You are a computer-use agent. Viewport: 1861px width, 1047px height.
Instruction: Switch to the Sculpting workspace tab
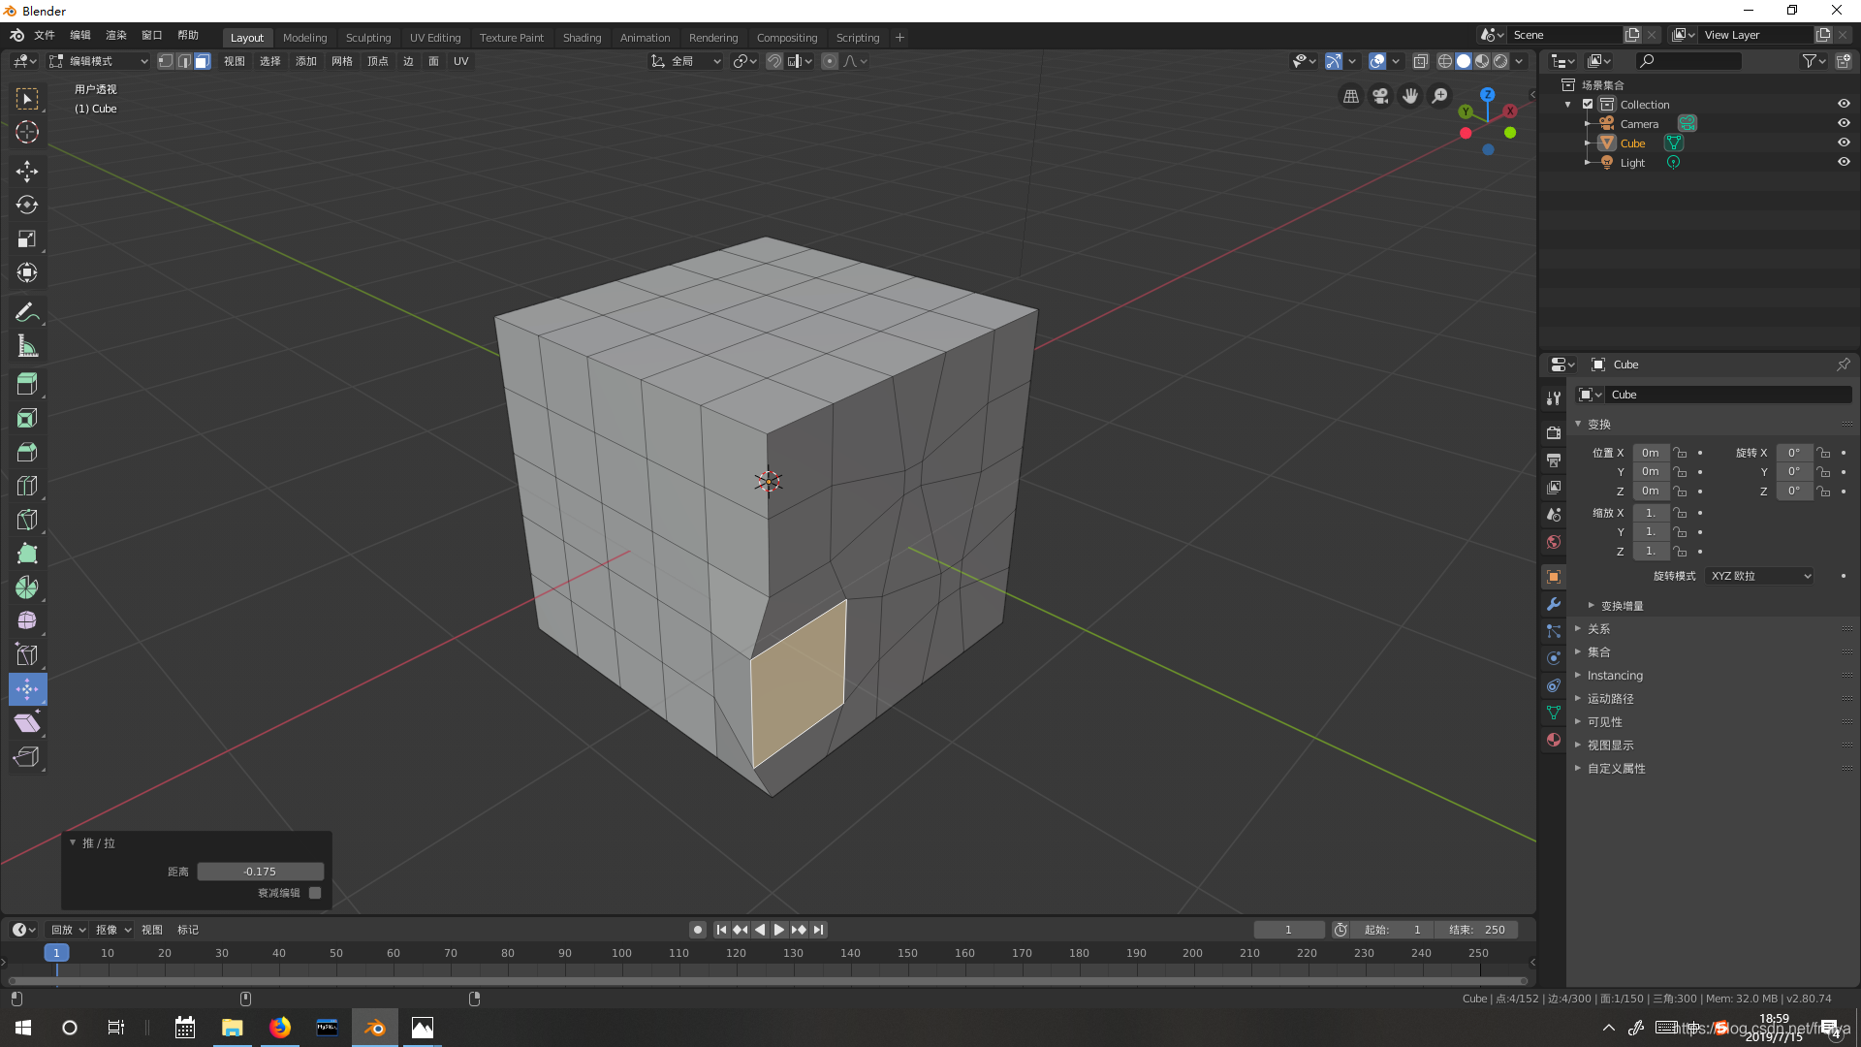(368, 38)
